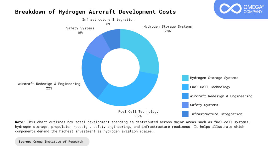Pick the Safety Systems legend color square
This screenshot has width=268, height=150.
[185, 105]
